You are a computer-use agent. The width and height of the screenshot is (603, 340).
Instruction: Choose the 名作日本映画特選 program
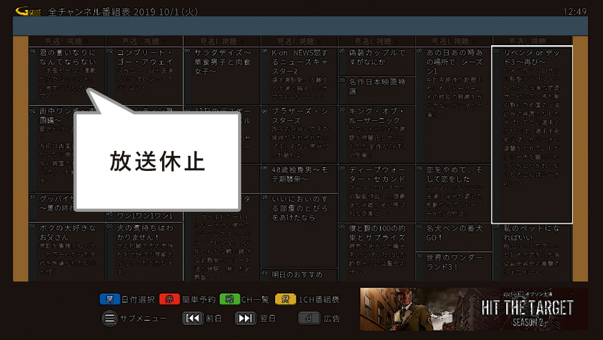tap(376, 87)
